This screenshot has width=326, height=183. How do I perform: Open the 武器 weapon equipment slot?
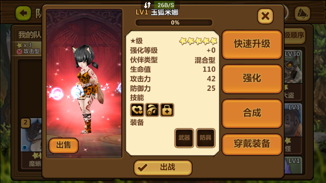point(184,138)
